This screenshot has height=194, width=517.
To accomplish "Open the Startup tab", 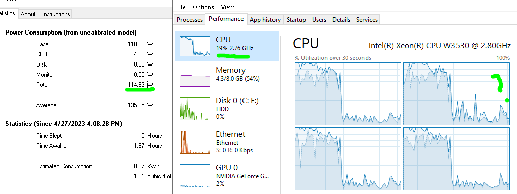I will [x=296, y=20].
